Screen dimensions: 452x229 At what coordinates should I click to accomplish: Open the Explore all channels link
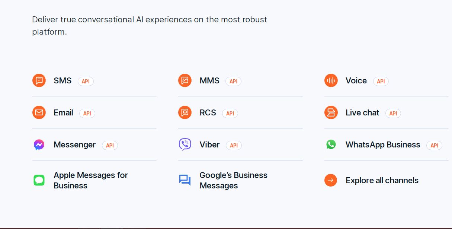click(382, 180)
